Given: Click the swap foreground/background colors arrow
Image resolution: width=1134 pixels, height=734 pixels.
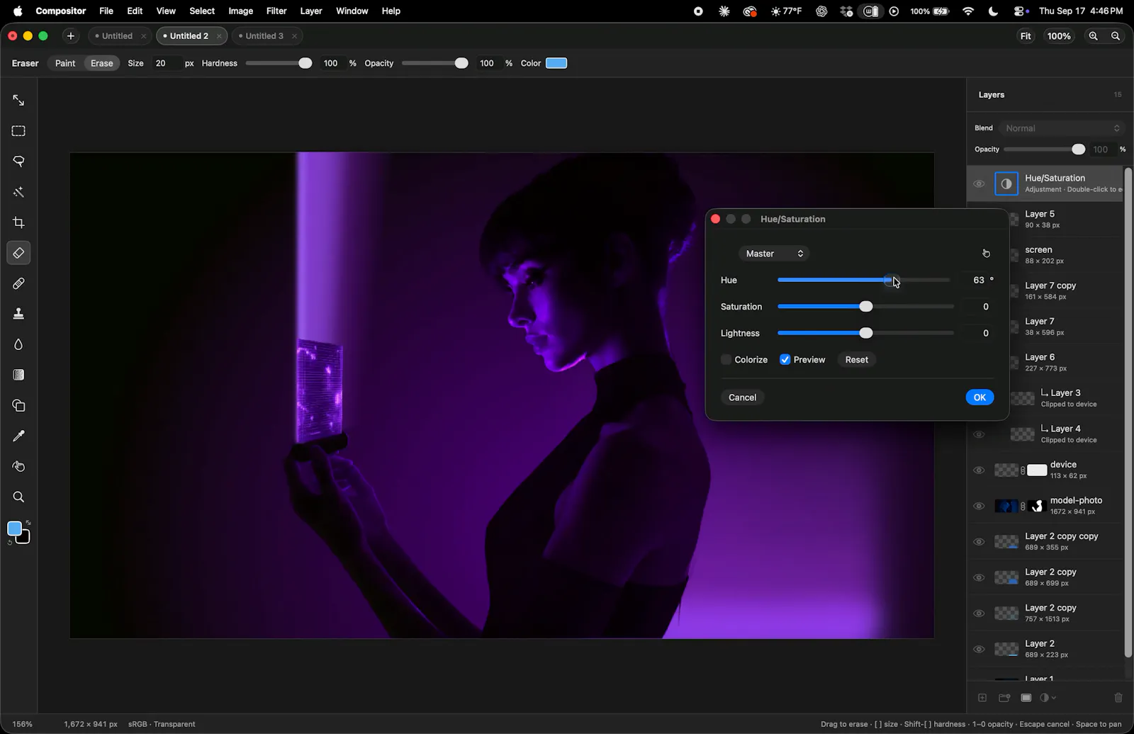Looking at the screenshot, I should (28, 523).
